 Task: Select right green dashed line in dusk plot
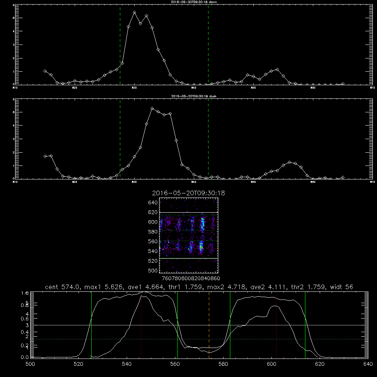tap(208, 139)
